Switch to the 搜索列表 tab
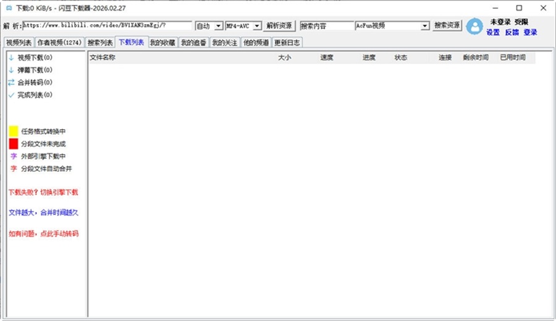Viewport: 556px width, 321px height. [100, 43]
